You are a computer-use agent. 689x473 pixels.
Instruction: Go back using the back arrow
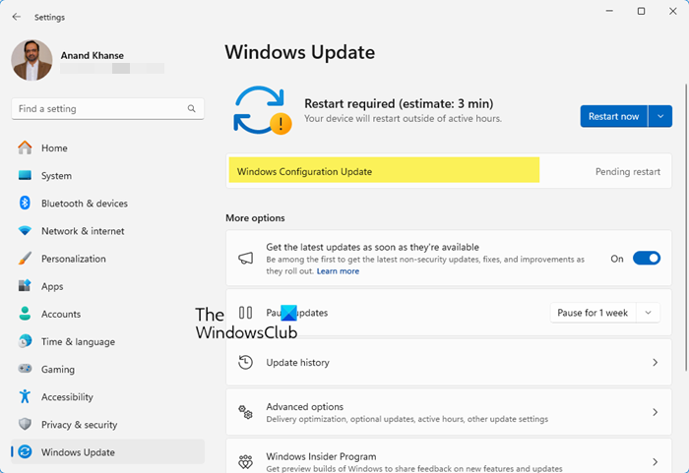point(16,17)
